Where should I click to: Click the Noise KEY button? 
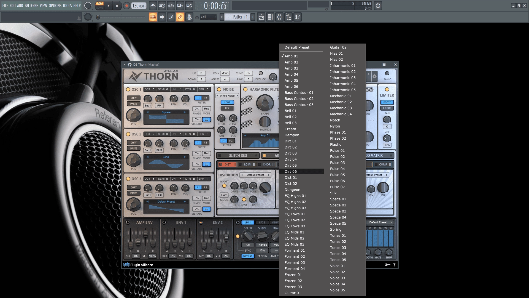pyautogui.click(x=227, y=108)
